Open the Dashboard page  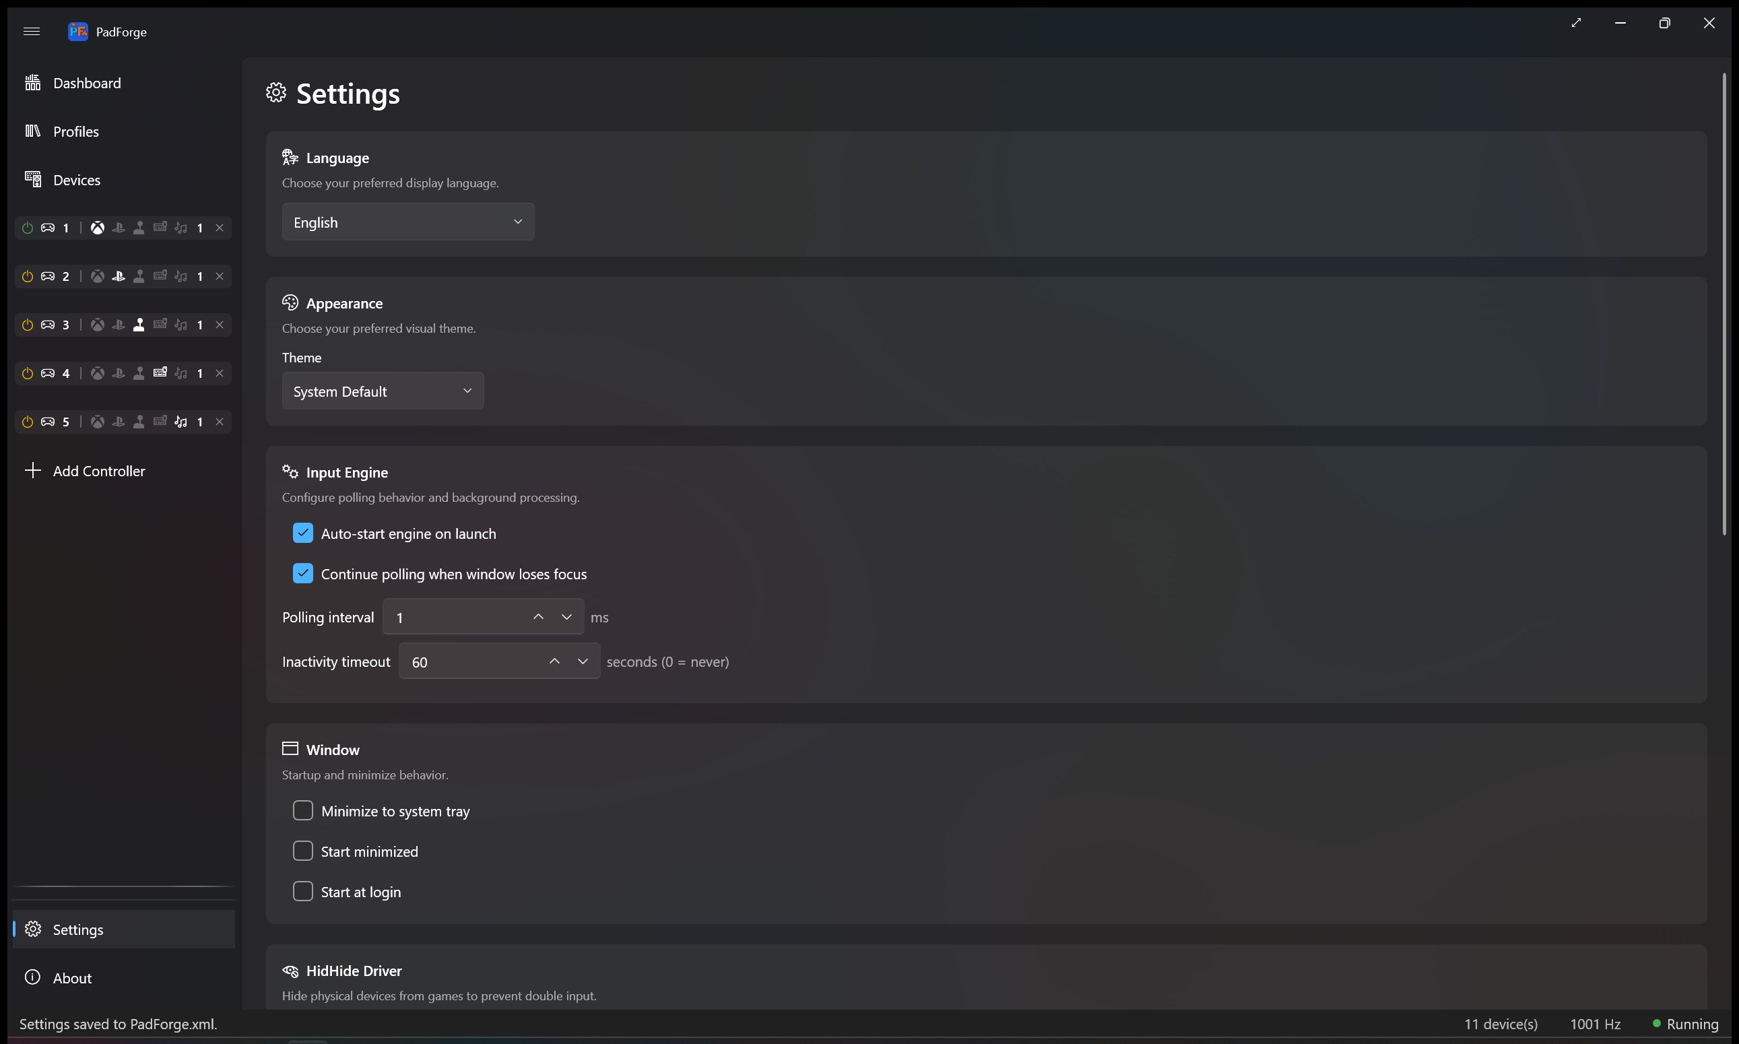[x=124, y=83]
